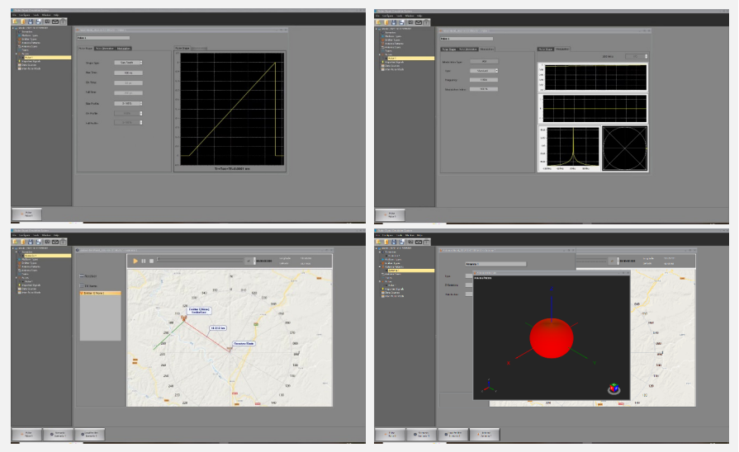Viewport: 739px width, 452px height.
Task: Click the Antenna button in the antenna window's bottom bar
Action: pyautogui.click(x=485, y=435)
